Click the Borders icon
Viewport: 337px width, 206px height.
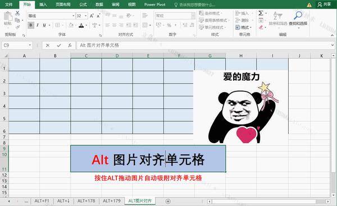coord(57,25)
